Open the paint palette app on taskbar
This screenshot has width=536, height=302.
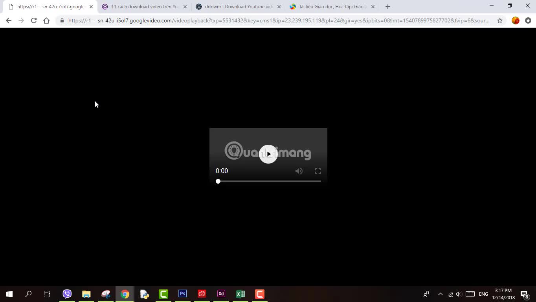click(x=106, y=294)
